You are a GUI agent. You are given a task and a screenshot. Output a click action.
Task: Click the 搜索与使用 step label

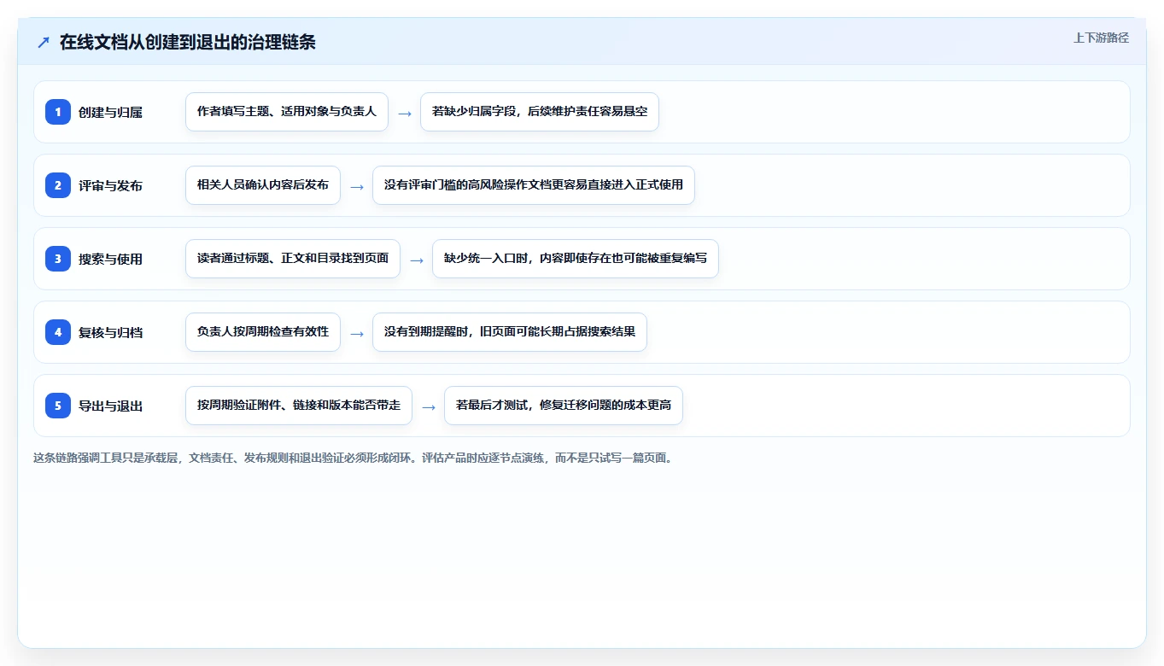click(x=110, y=259)
